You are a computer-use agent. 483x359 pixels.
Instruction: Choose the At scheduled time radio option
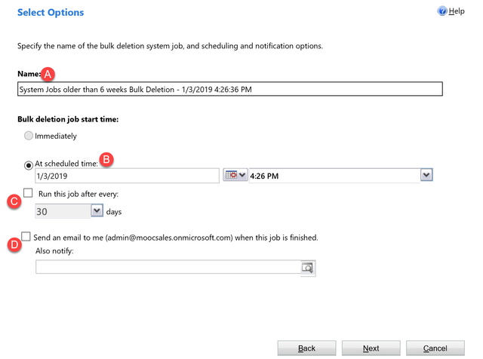[x=29, y=164]
